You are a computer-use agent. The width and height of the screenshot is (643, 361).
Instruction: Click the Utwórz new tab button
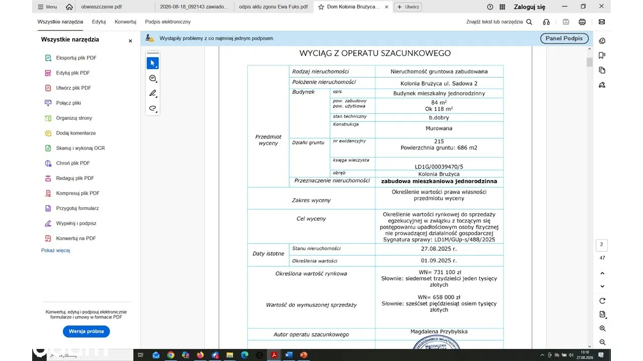pos(408,7)
